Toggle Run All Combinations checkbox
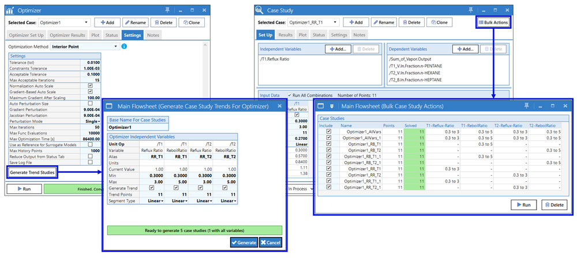The image size is (577, 259). [289, 95]
